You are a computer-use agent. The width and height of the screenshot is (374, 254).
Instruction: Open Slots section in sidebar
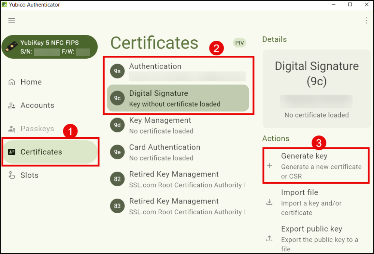coord(29,175)
